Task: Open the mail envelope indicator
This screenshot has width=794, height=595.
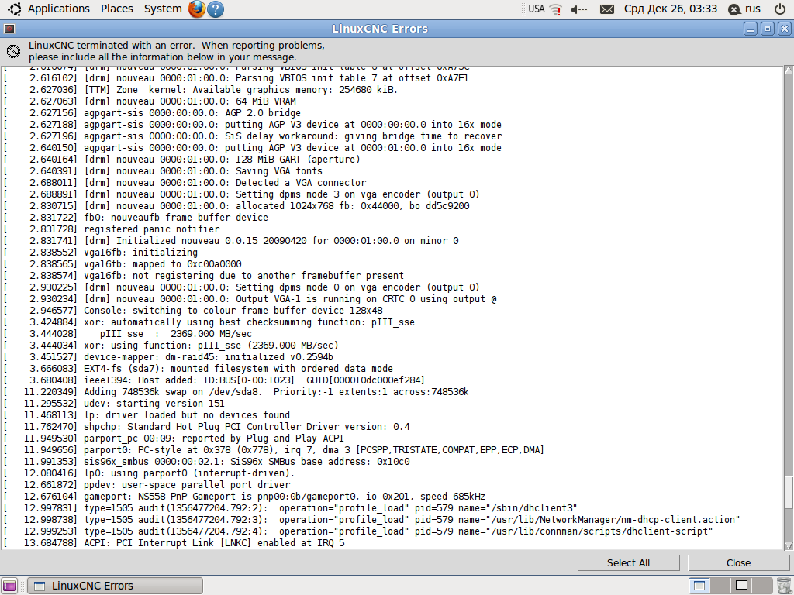Action: [x=606, y=9]
